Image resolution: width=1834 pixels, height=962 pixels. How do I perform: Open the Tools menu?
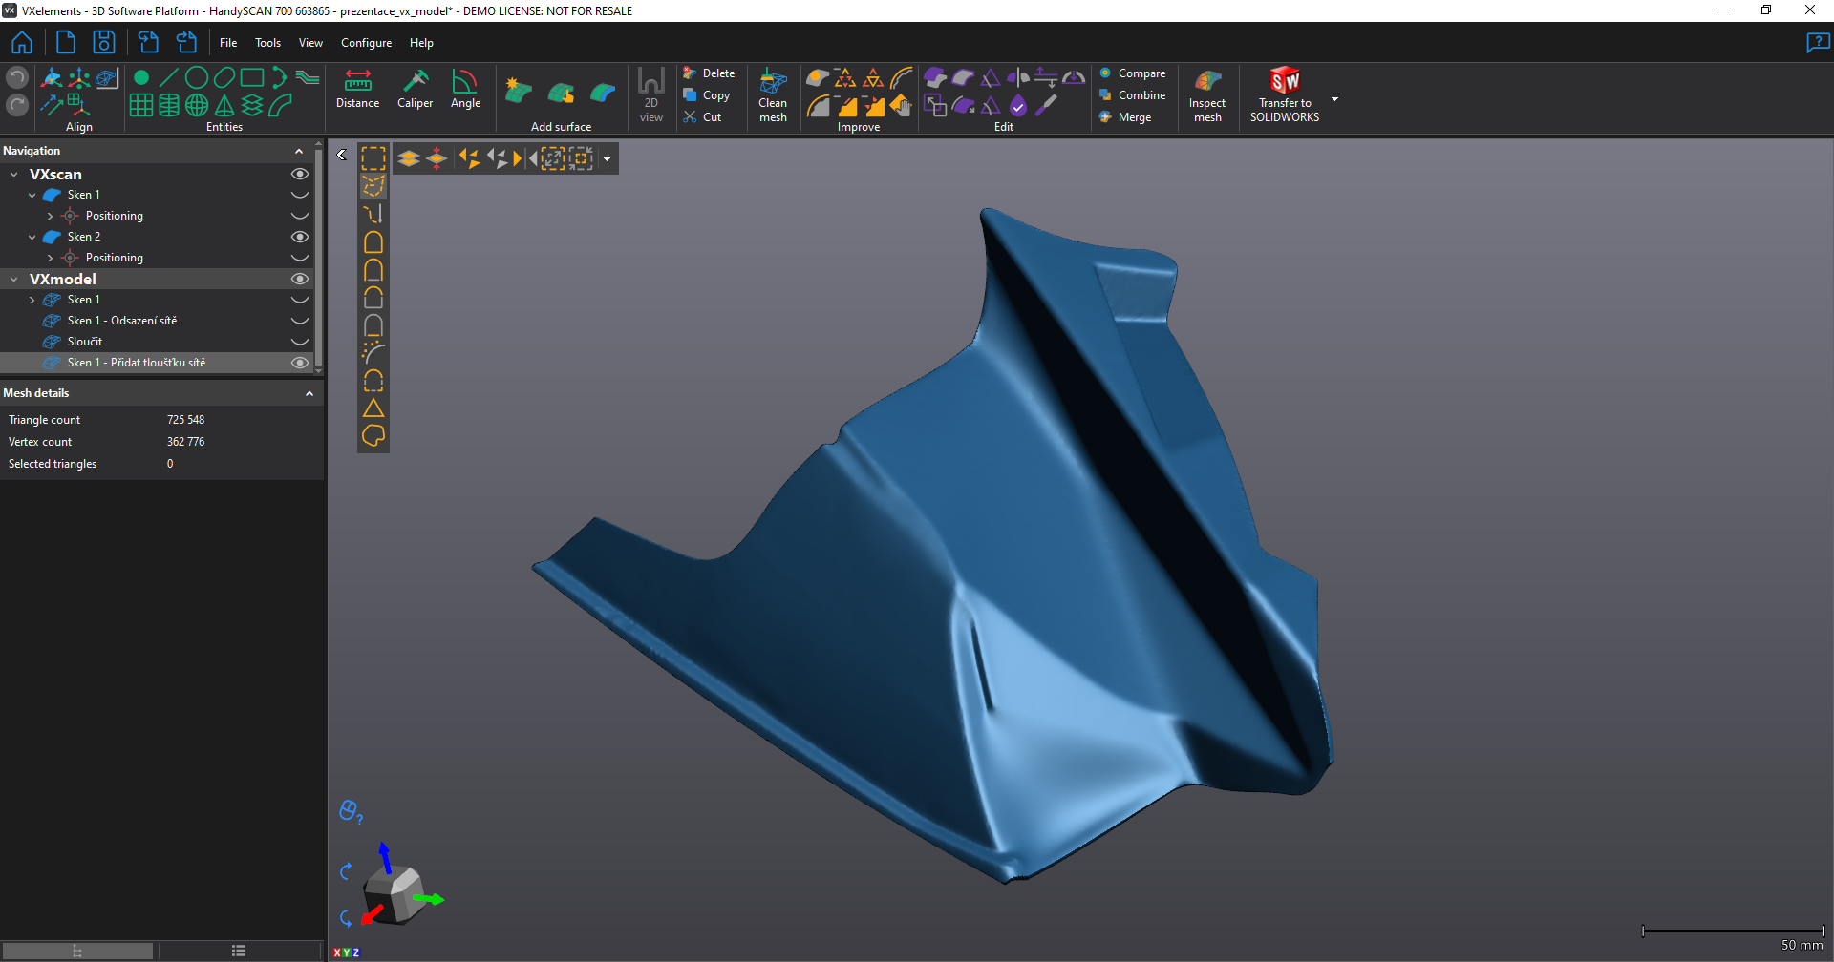[x=267, y=43]
